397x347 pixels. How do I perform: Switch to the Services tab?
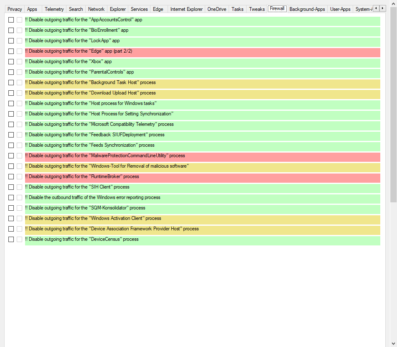coord(139,9)
